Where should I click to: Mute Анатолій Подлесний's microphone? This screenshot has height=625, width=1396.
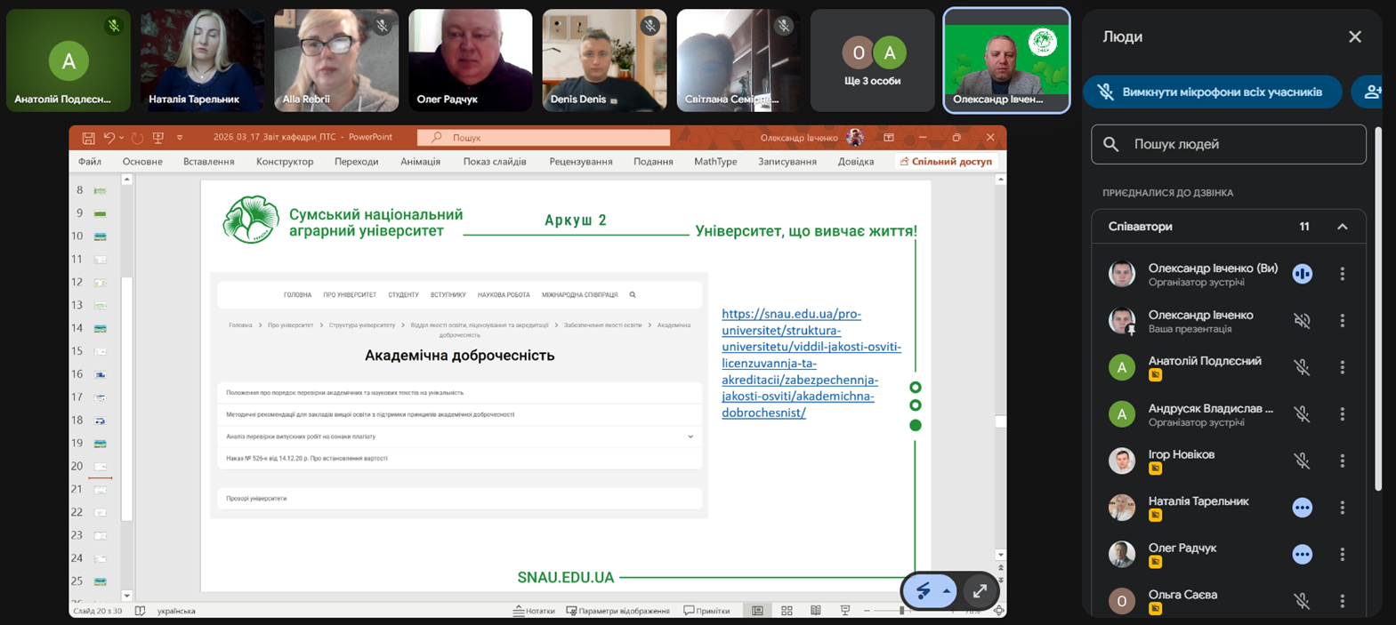coord(1302,367)
